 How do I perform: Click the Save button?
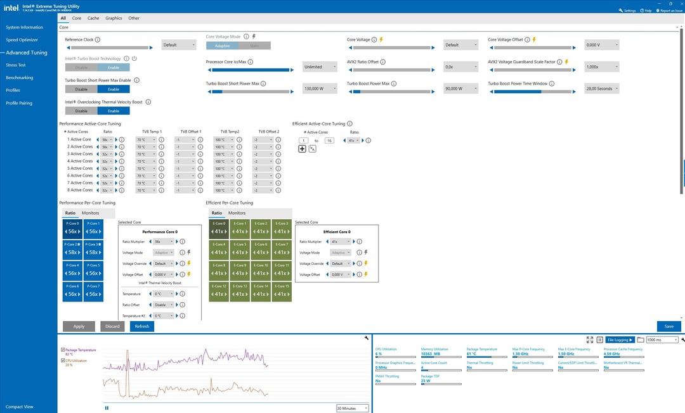(x=669, y=326)
